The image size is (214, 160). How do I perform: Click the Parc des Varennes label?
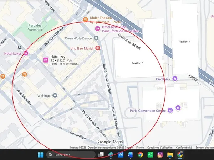[x=35, y=27]
